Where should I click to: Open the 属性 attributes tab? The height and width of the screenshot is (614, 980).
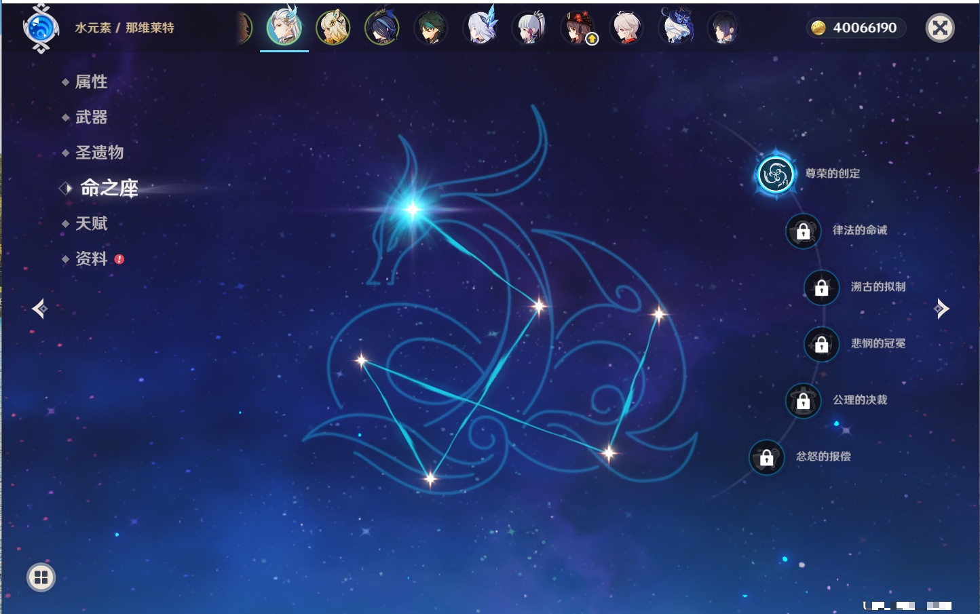pos(91,82)
